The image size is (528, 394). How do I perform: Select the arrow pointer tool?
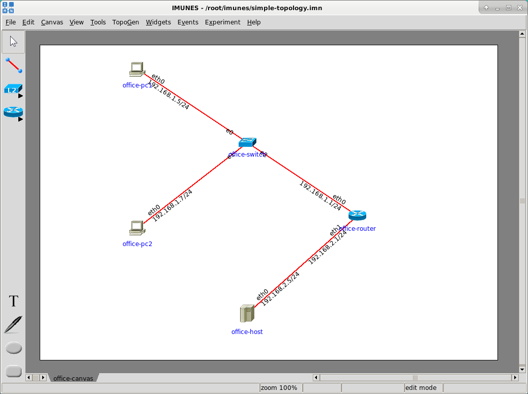[x=13, y=42]
